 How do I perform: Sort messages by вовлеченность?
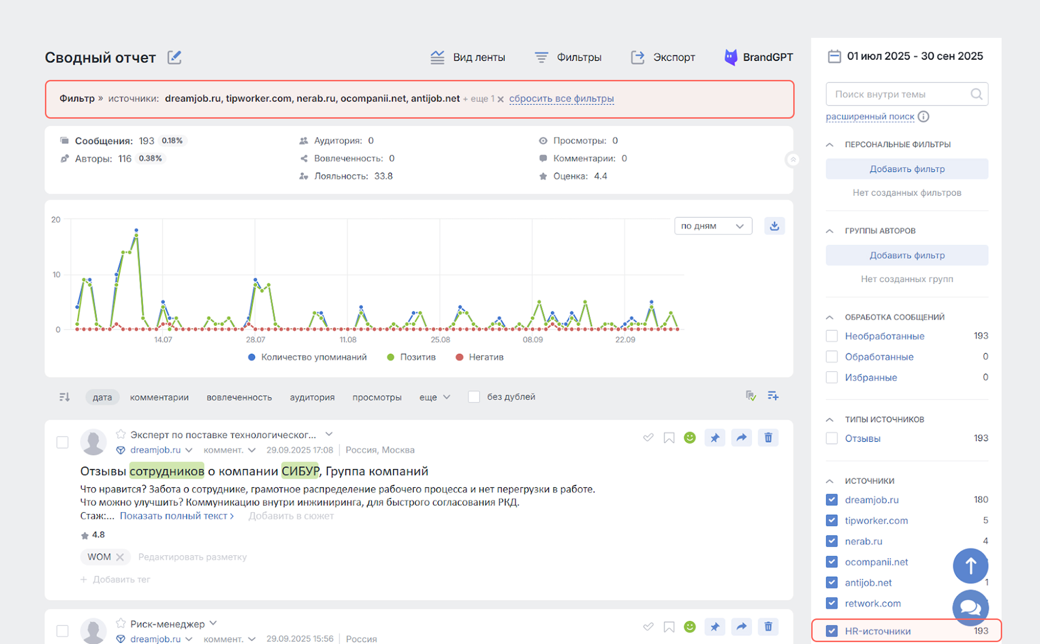point(239,397)
